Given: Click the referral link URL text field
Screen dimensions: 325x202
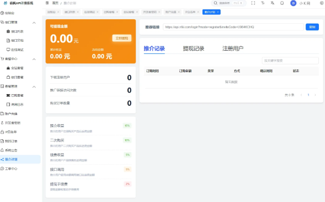Looking at the screenshot, I should pyautogui.click(x=233, y=27).
